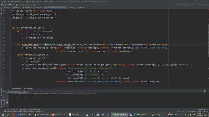Open Search Everywhere magnifier
Viewport: 209px width, 117px height.
(207, 5)
